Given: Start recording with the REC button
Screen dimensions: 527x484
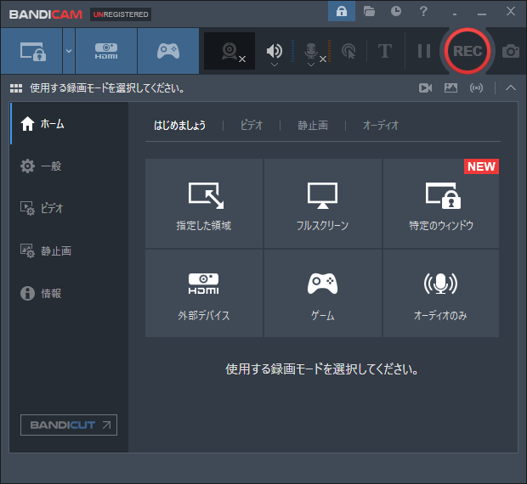Looking at the screenshot, I should pos(467,51).
